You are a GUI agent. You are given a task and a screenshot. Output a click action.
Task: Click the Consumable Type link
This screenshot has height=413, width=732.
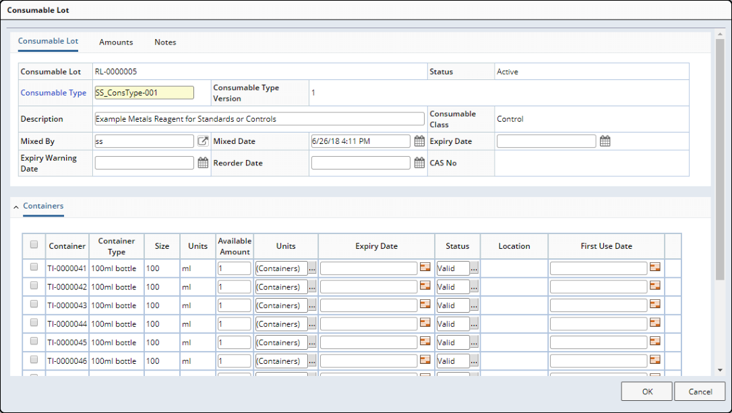coord(53,92)
